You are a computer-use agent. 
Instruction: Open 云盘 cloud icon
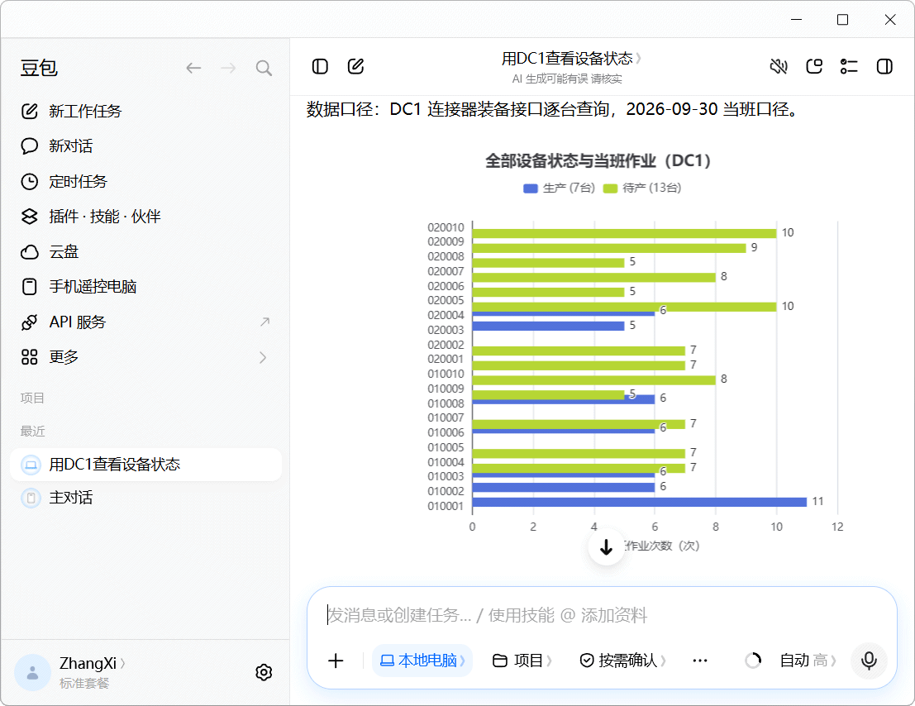[x=29, y=251]
